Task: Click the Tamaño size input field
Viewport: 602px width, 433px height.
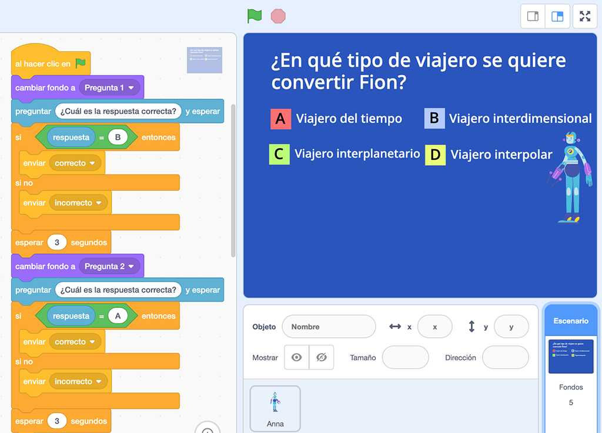Action: coord(405,357)
